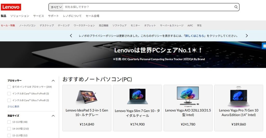266x138 pixels.
Task: Open Yoga Slim 7 Gen 10 laptop image
Action: tap(137, 96)
